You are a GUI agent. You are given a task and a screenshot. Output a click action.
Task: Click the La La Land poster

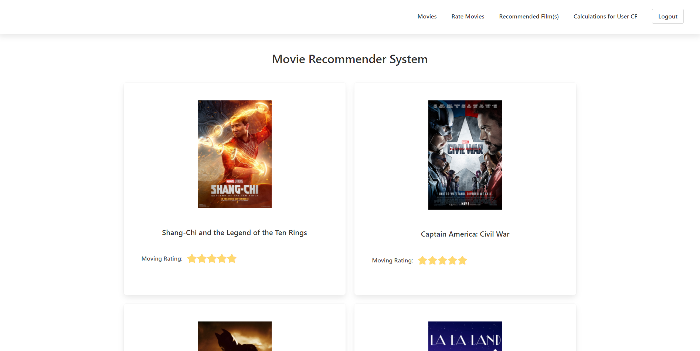click(465, 336)
